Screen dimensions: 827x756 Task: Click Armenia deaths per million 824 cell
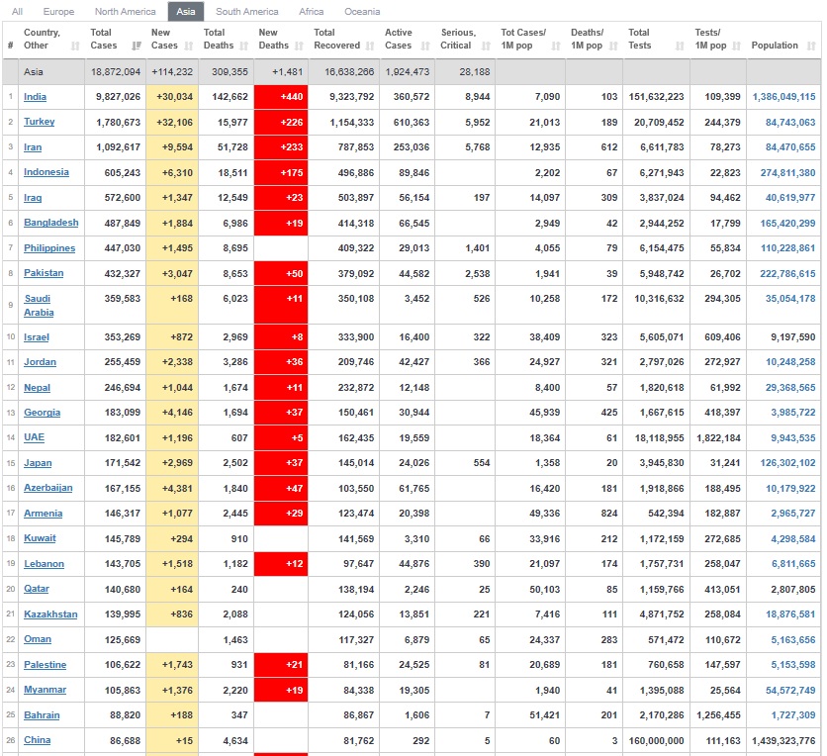pos(594,514)
